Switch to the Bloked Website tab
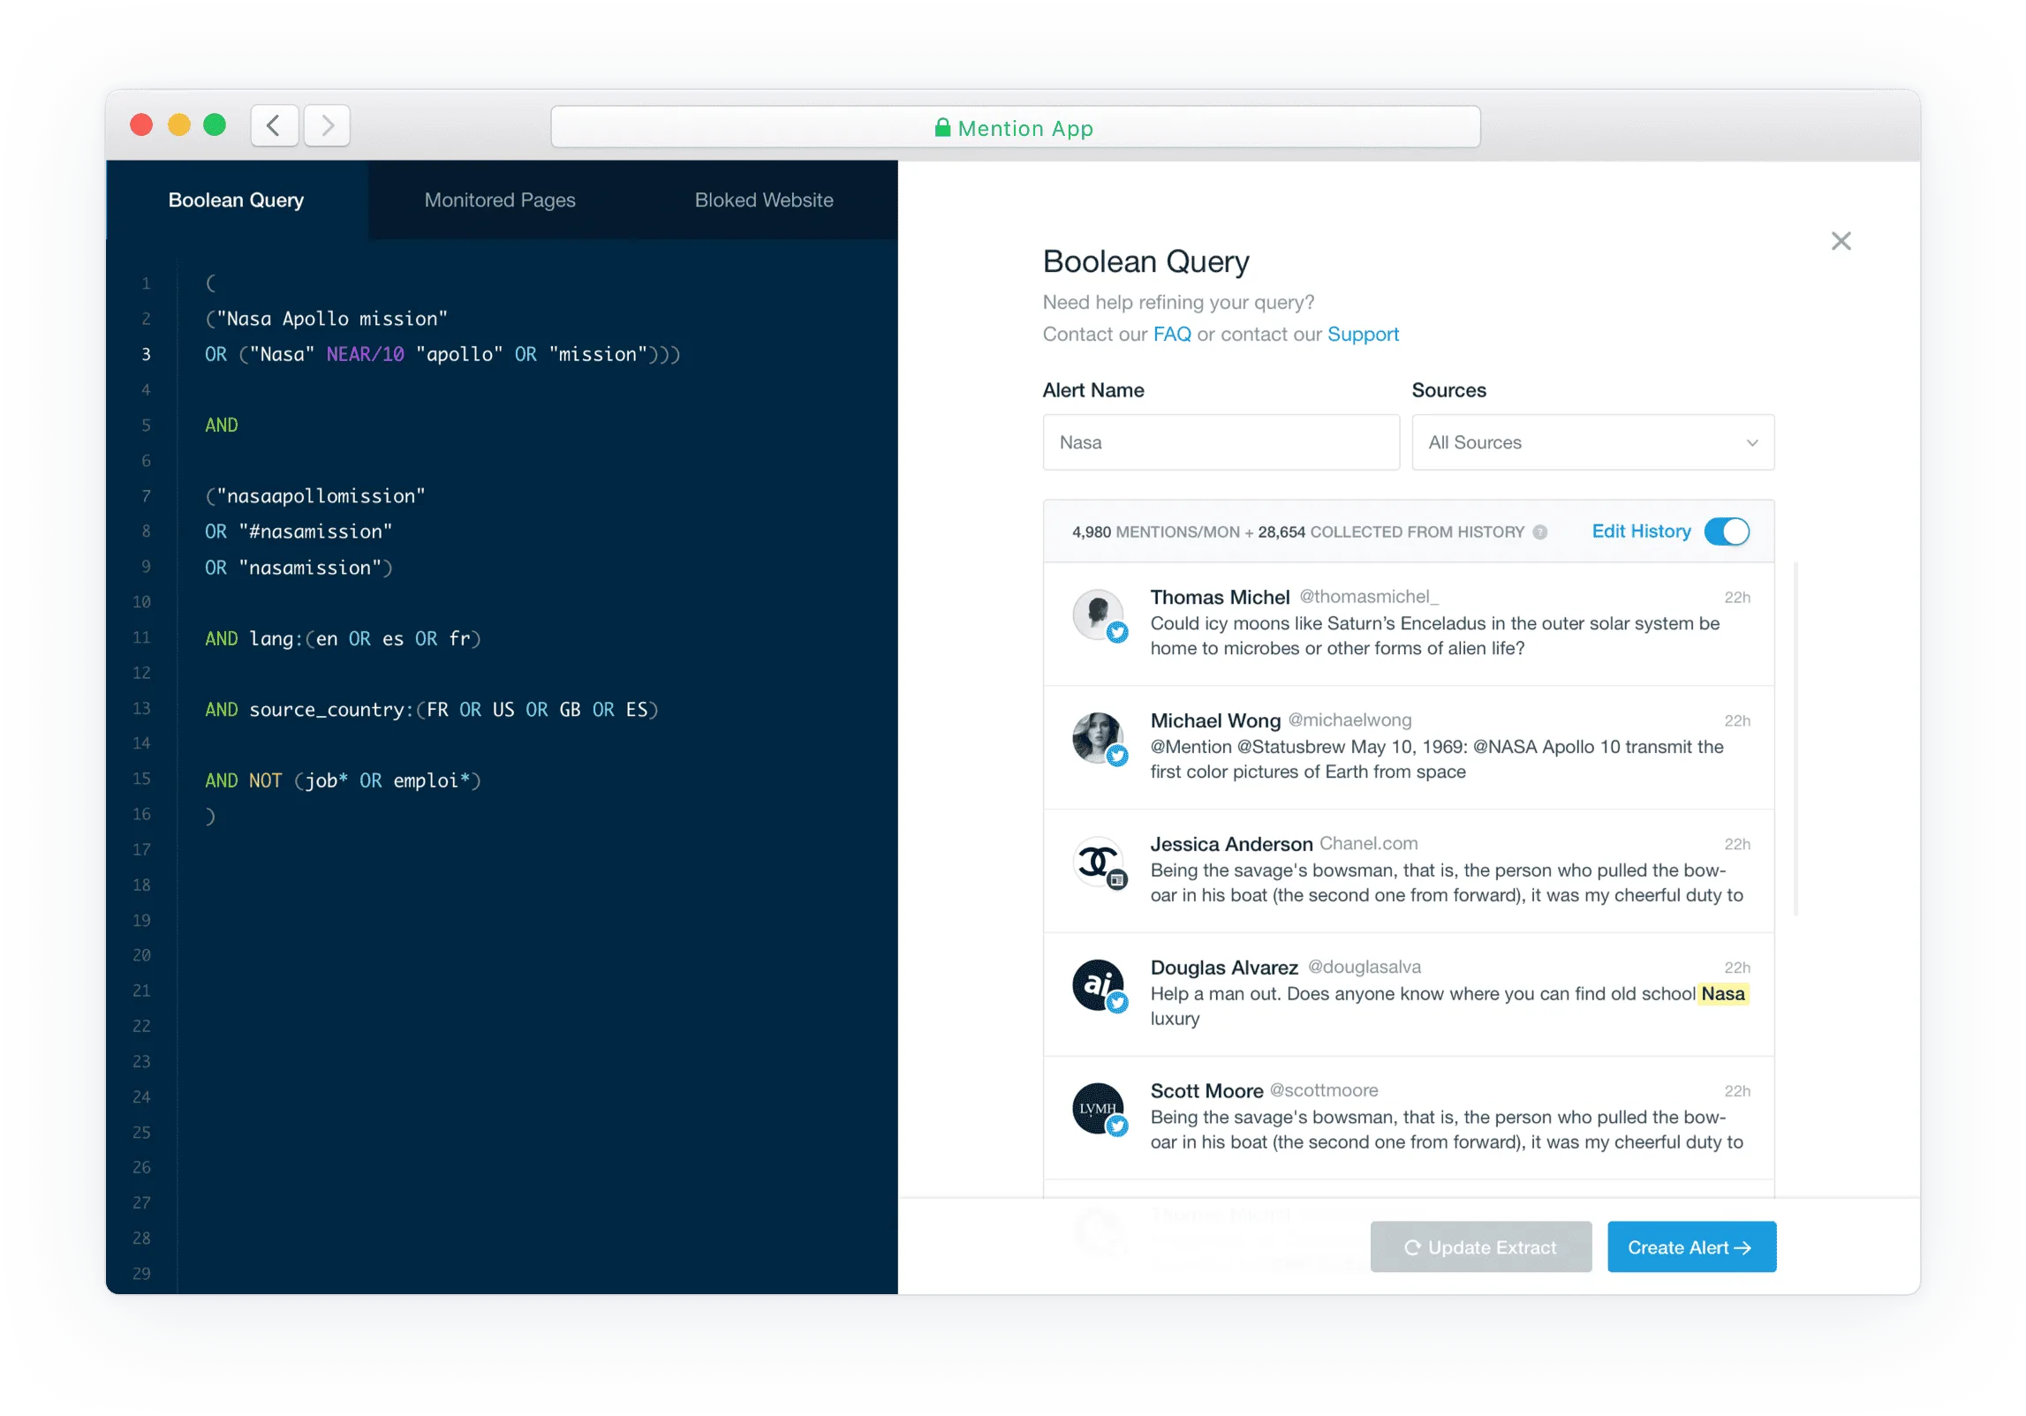Screen dimensions: 2026x1416 click(x=764, y=200)
